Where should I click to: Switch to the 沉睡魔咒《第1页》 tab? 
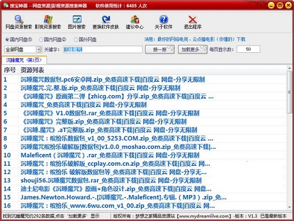[24, 60]
